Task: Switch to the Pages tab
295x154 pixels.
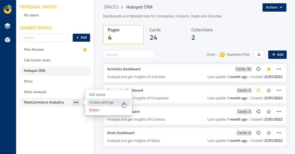Action: point(123,35)
